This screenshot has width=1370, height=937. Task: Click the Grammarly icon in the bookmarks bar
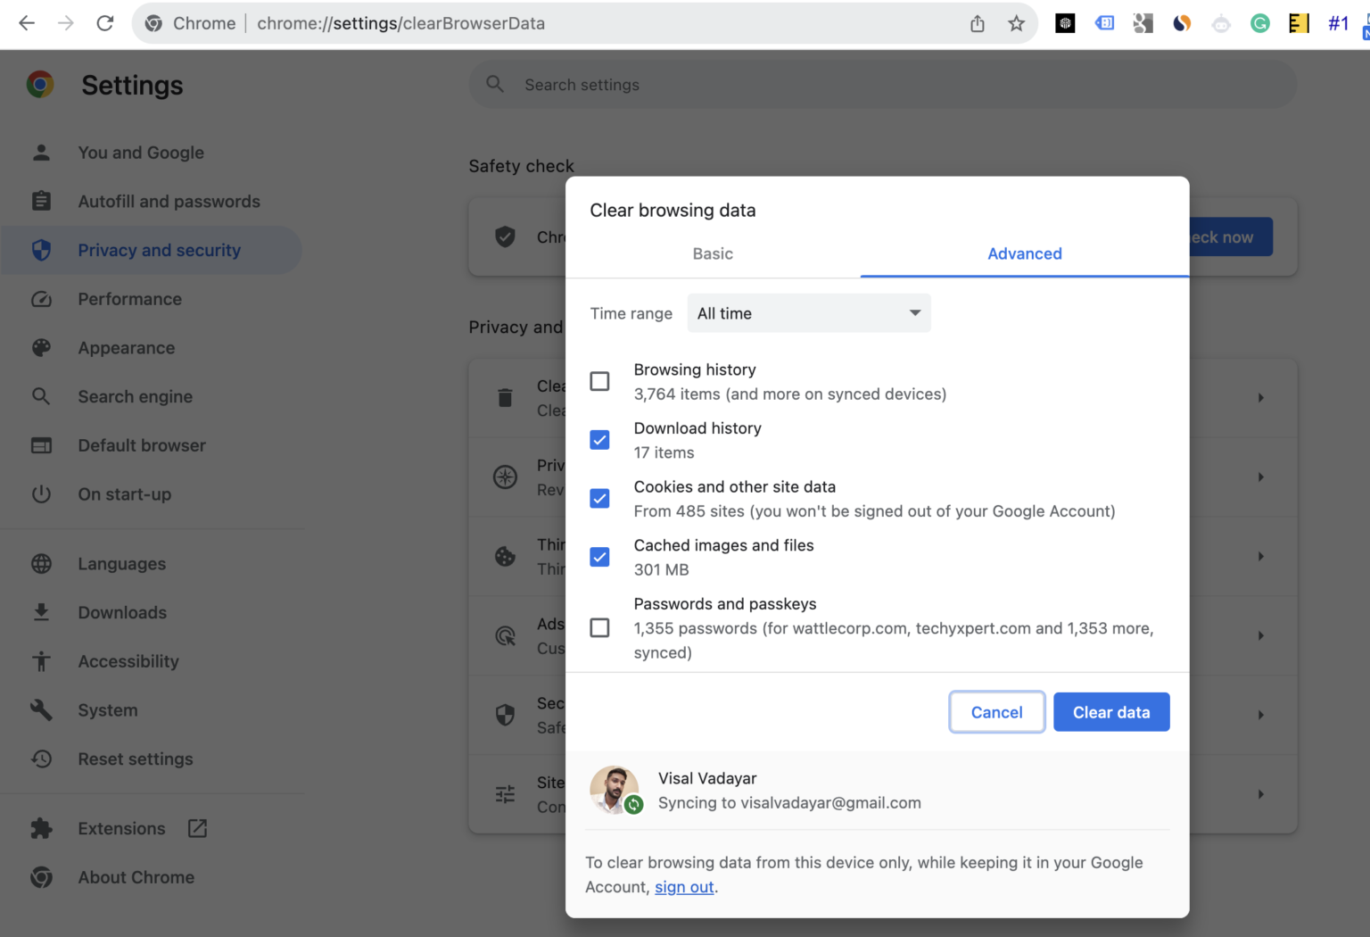pyautogui.click(x=1259, y=23)
